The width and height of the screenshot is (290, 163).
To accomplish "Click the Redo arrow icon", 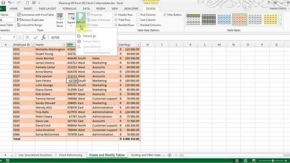I will (x=19, y=3).
